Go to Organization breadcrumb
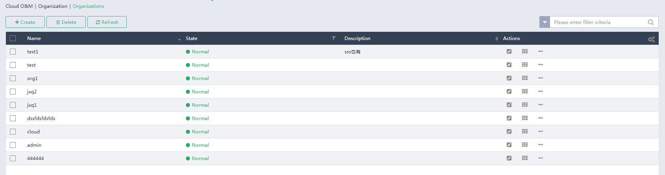Screen dimensions: 665x175 click(53, 6)
